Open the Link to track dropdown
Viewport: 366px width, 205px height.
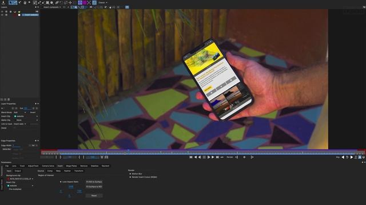[19, 124]
